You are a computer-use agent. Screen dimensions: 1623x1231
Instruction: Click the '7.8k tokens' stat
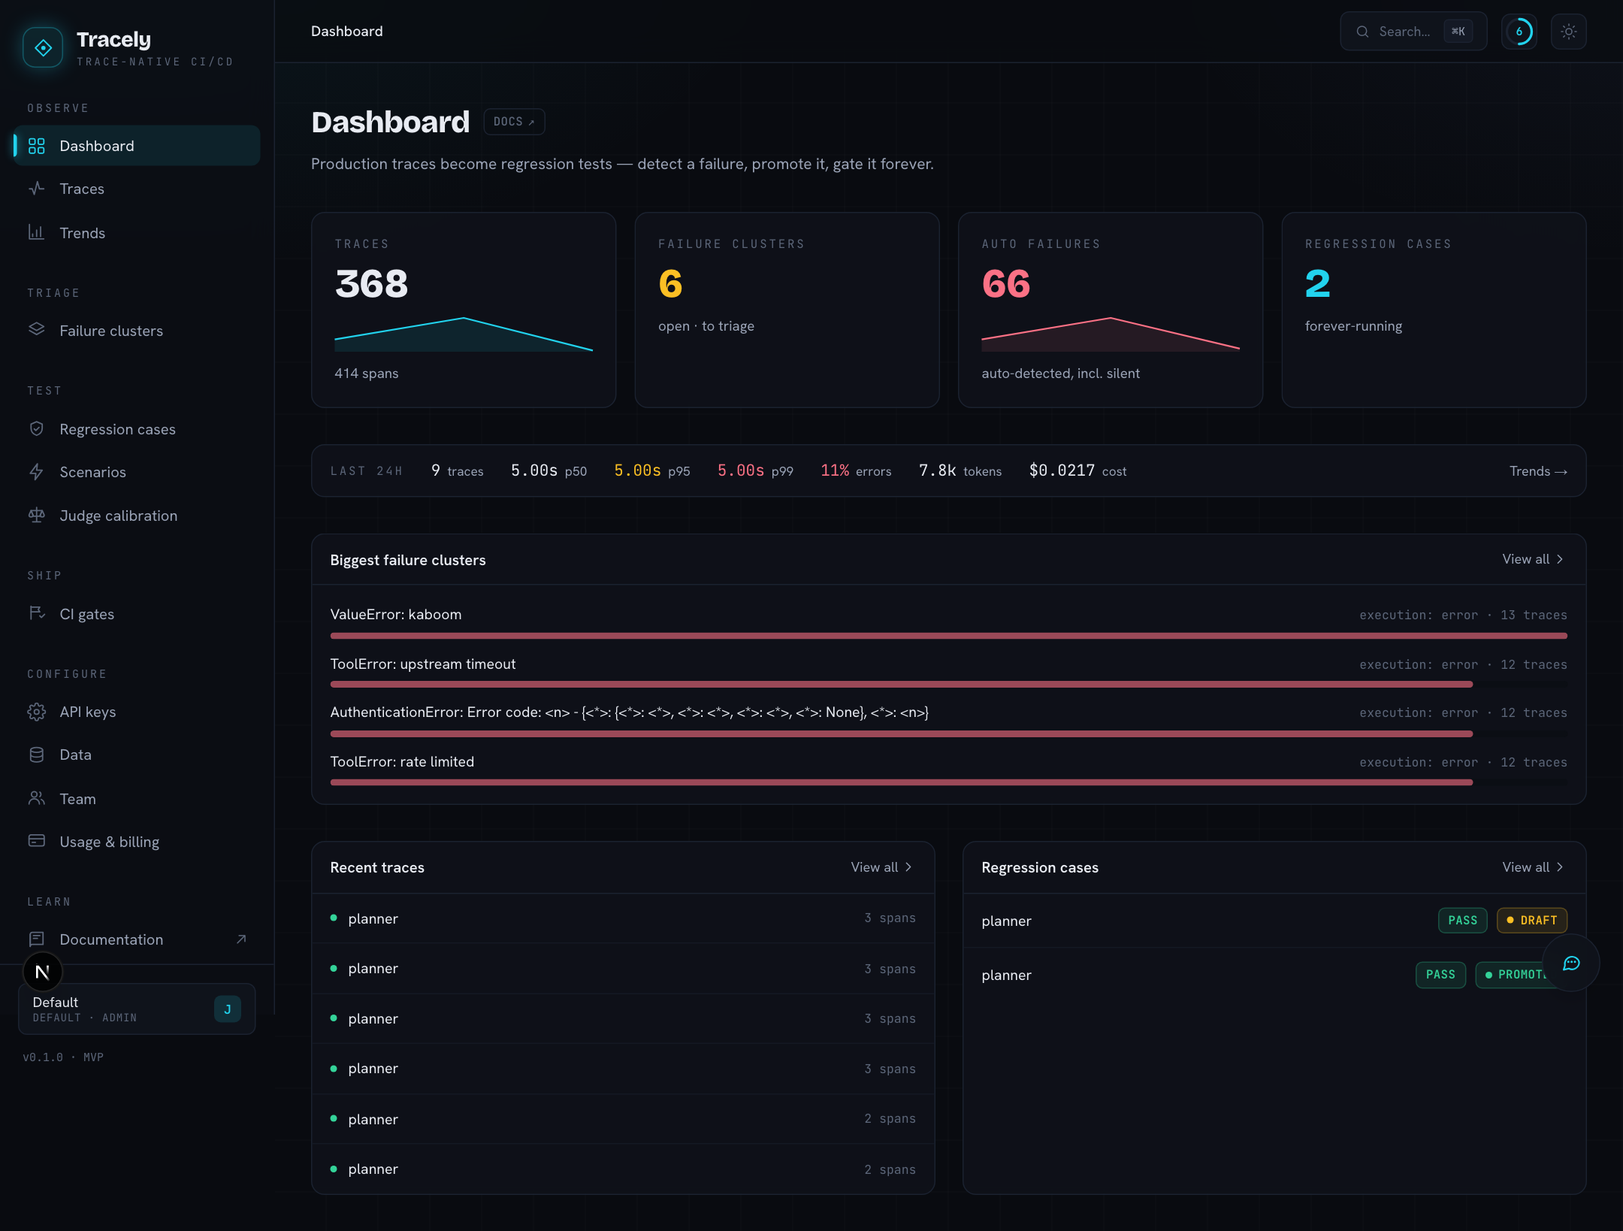(960, 470)
